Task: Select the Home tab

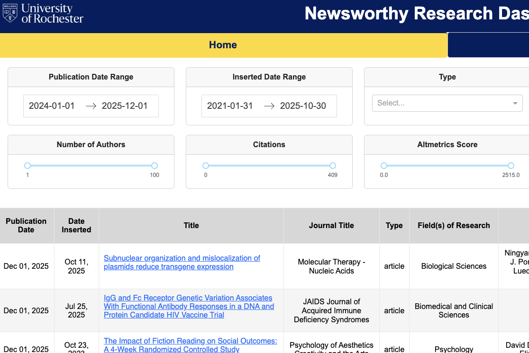Action: click(223, 45)
